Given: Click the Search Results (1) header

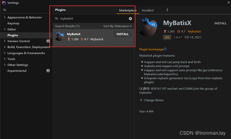Looking at the screenshot, I should tap(67, 26).
